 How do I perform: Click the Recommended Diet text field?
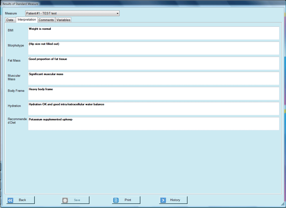(154, 124)
